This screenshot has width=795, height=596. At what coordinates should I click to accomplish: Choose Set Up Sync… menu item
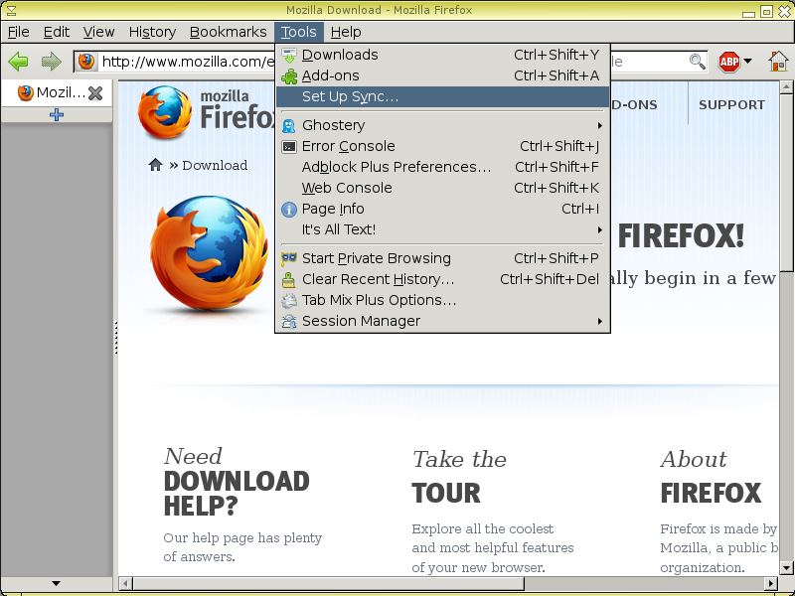442,96
